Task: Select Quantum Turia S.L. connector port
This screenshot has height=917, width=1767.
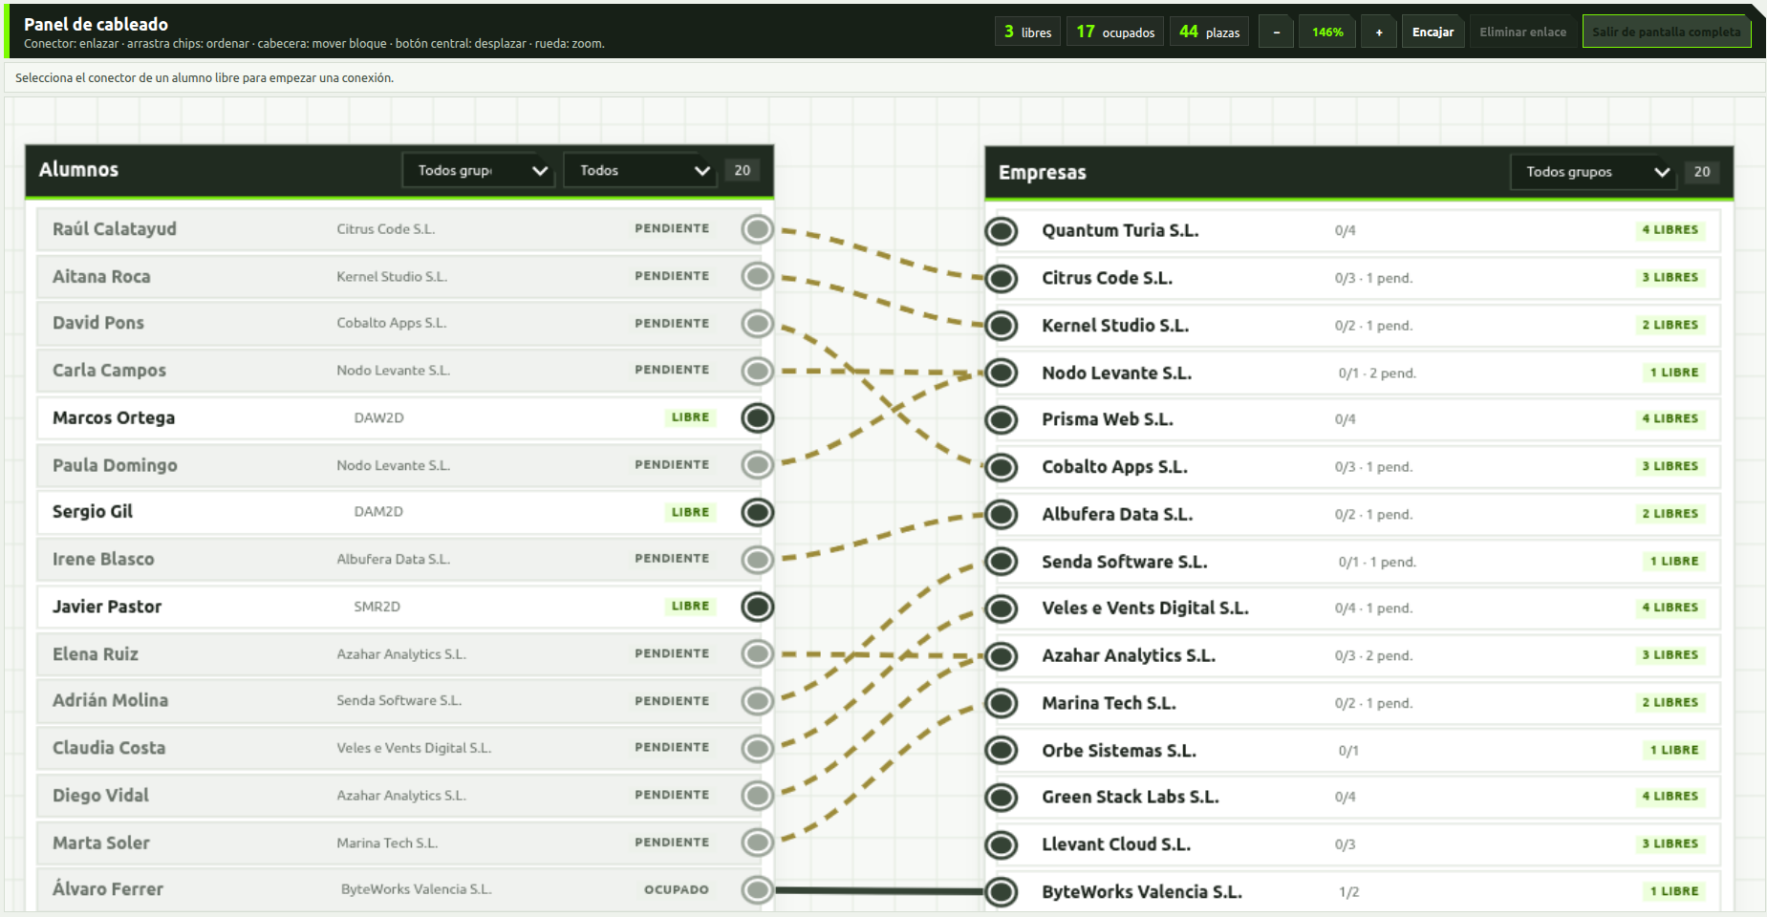Action: coord(1002,230)
